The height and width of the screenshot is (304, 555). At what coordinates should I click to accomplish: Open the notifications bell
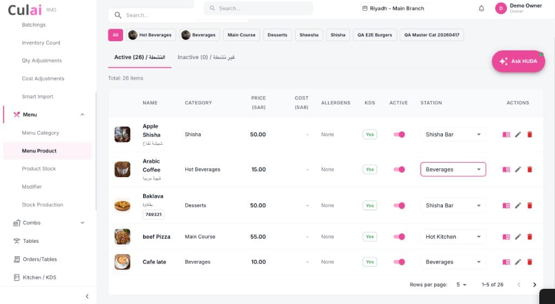coord(481,9)
